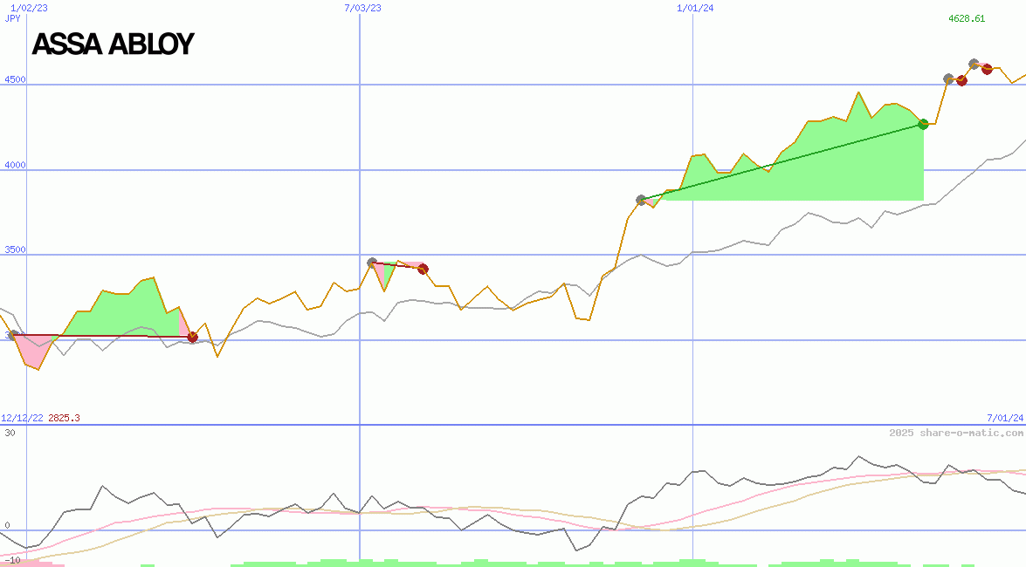Select the 12/12/22 start date label
Screen dimensions: 1026x567
tap(22, 419)
